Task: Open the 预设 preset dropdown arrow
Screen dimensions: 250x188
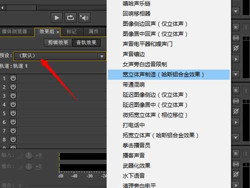Action: (x=102, y=56)
